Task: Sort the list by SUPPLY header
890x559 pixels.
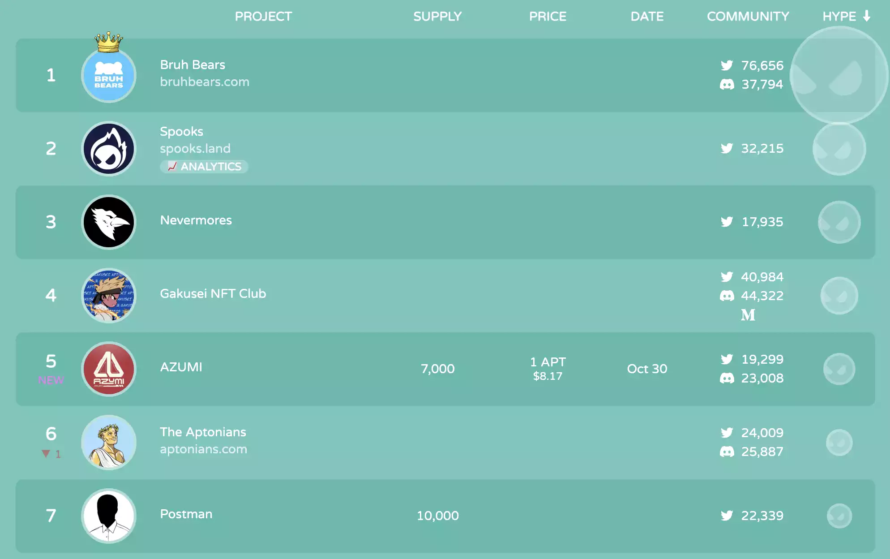Action: [437, 17]
